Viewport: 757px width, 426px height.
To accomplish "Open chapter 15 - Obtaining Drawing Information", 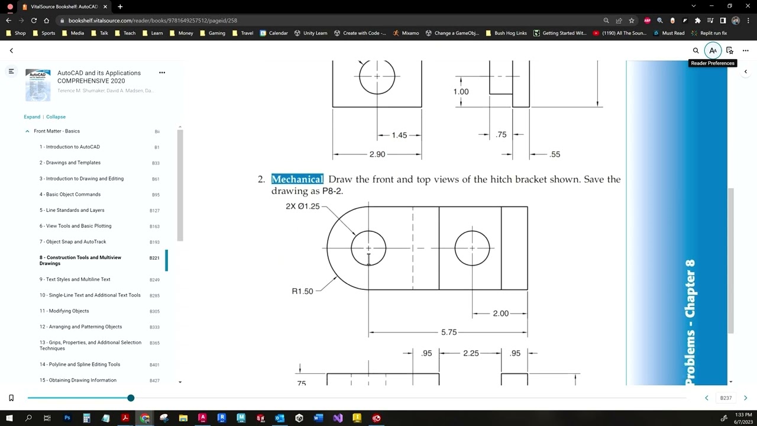I will tap(78, 380).
